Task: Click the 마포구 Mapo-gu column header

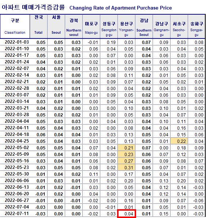Action: point(91,26)
